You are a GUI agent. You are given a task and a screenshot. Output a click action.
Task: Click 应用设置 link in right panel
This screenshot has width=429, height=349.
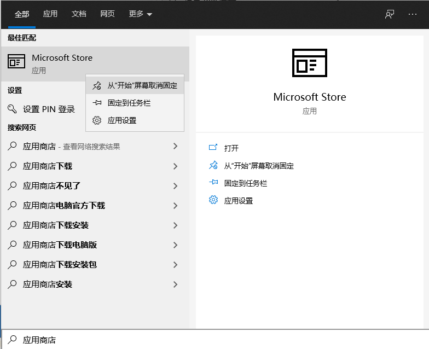[x=239, y=201]
